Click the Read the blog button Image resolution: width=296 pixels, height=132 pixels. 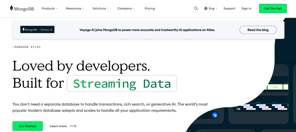258,30
